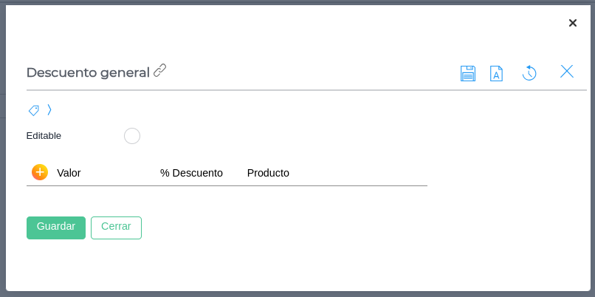Click the % Descuento column header
The height and width of the screenshot is (297, 595).
pos(191,173)
